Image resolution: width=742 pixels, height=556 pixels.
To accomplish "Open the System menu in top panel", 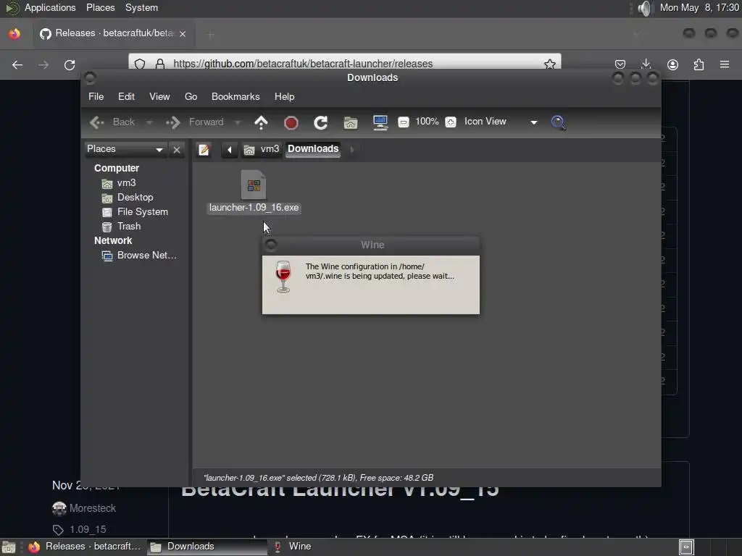I will point(141,8).
